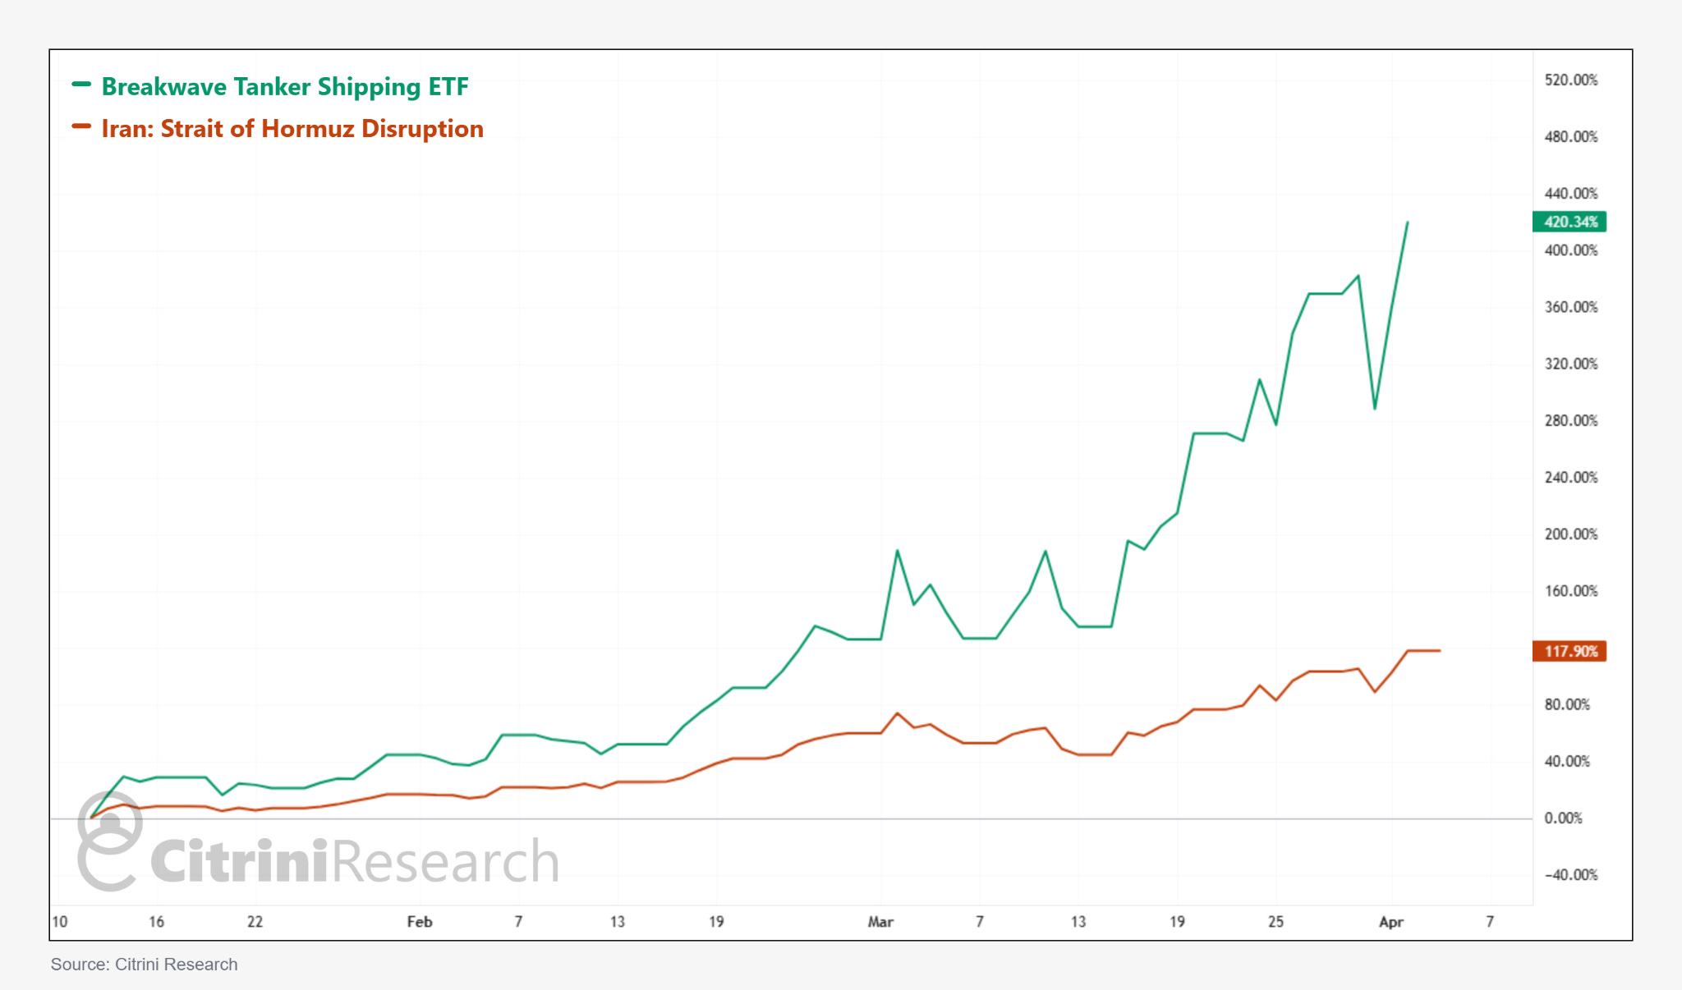The width and height of the screenshot is (1682, 990).
Task: Click the green legend dash for Breakwave ETF
Action: point(81,85)
